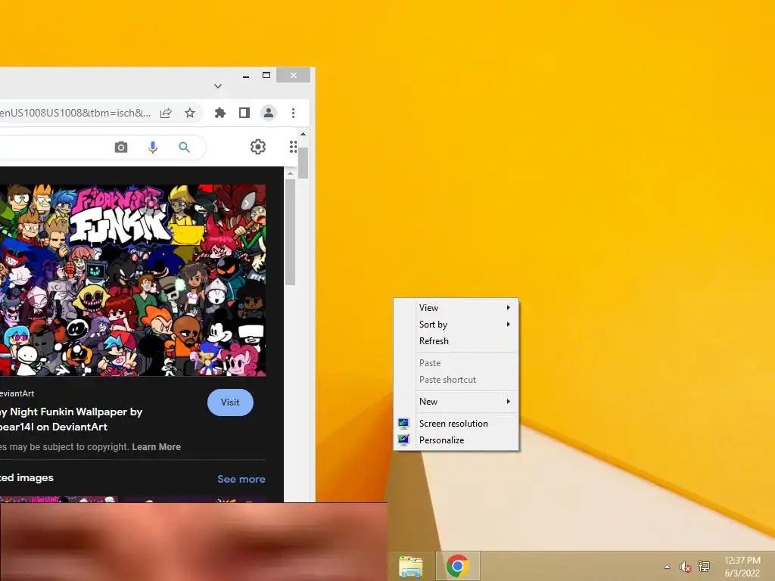This screenshot has height=581, width=775.
Task: Click the muted volume tray icon
Action: click(685, 567)
